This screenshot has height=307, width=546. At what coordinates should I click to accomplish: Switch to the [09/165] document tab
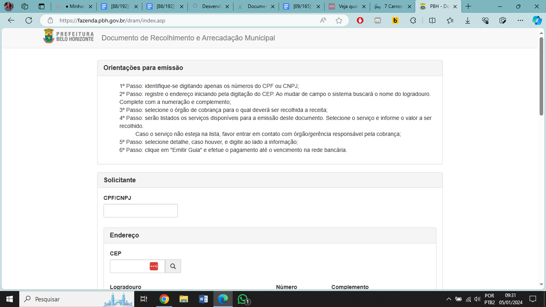point(302,6)
